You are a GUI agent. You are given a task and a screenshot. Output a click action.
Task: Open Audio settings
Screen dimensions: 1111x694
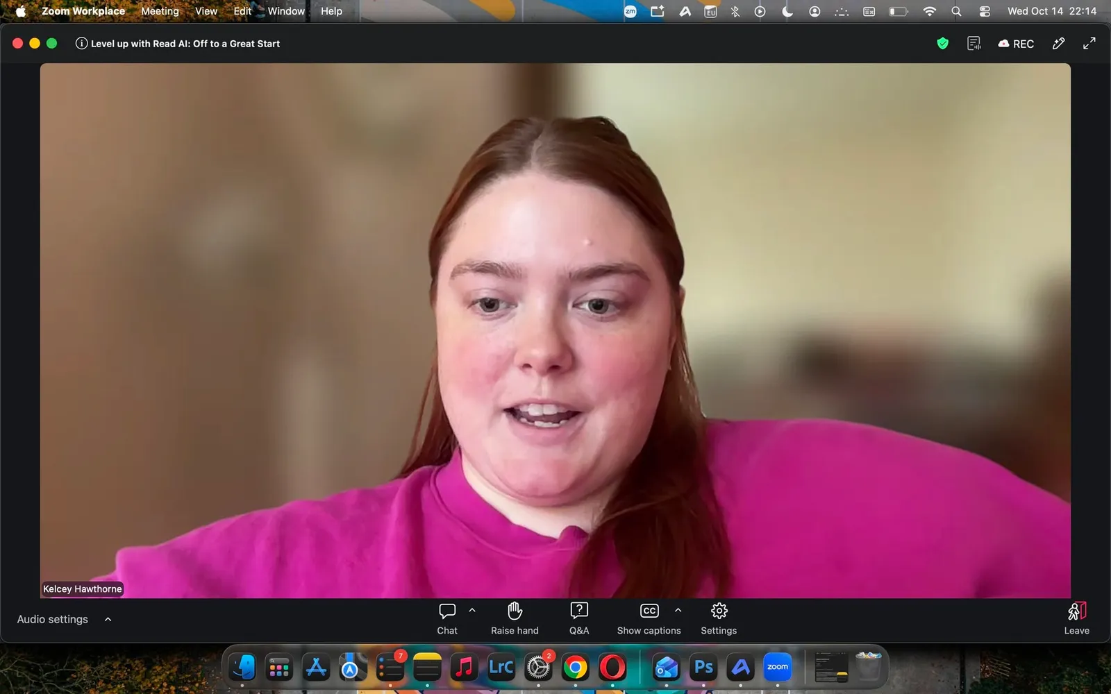click(53, 619)
